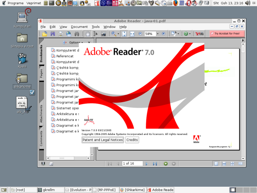Expand the Help dropdown arrow
The image size is (257, 193).
[190, 34]
